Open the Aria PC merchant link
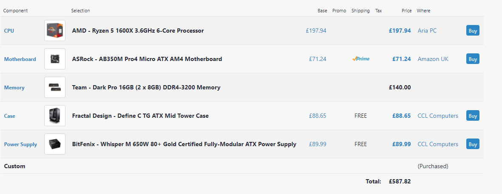 [x=427, y=30]
